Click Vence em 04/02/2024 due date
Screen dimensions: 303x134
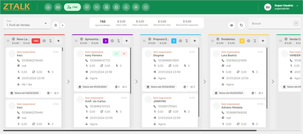[x=25, y=93]
